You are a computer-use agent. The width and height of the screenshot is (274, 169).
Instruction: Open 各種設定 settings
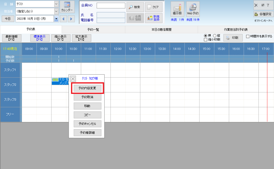coord(263,14)
